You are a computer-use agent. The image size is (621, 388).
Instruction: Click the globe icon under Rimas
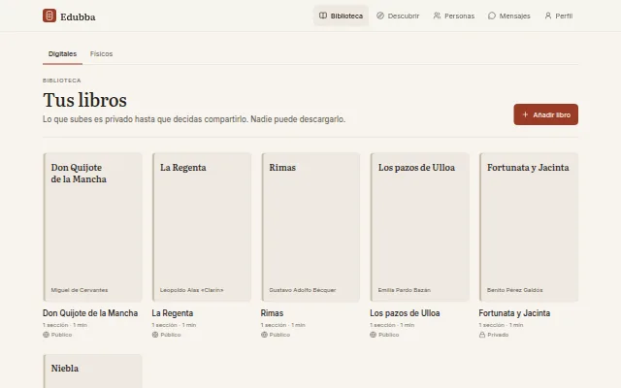[264, 335]
